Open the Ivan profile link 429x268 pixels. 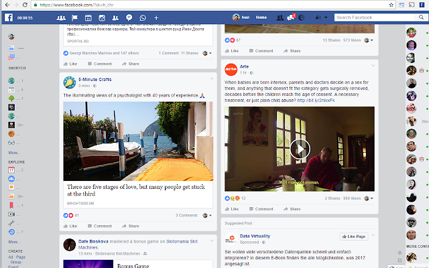(241, 17)
